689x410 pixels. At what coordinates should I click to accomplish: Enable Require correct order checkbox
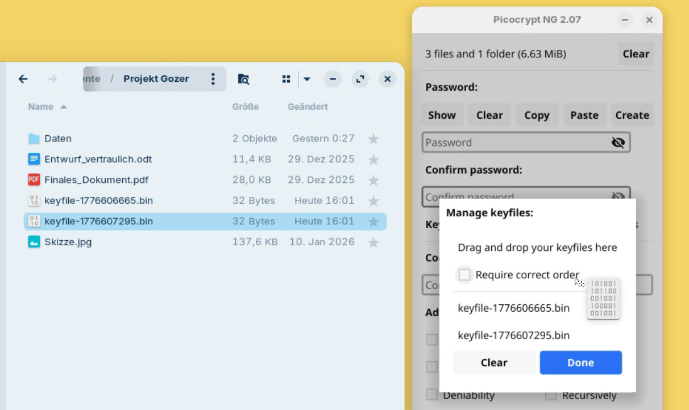464,275
